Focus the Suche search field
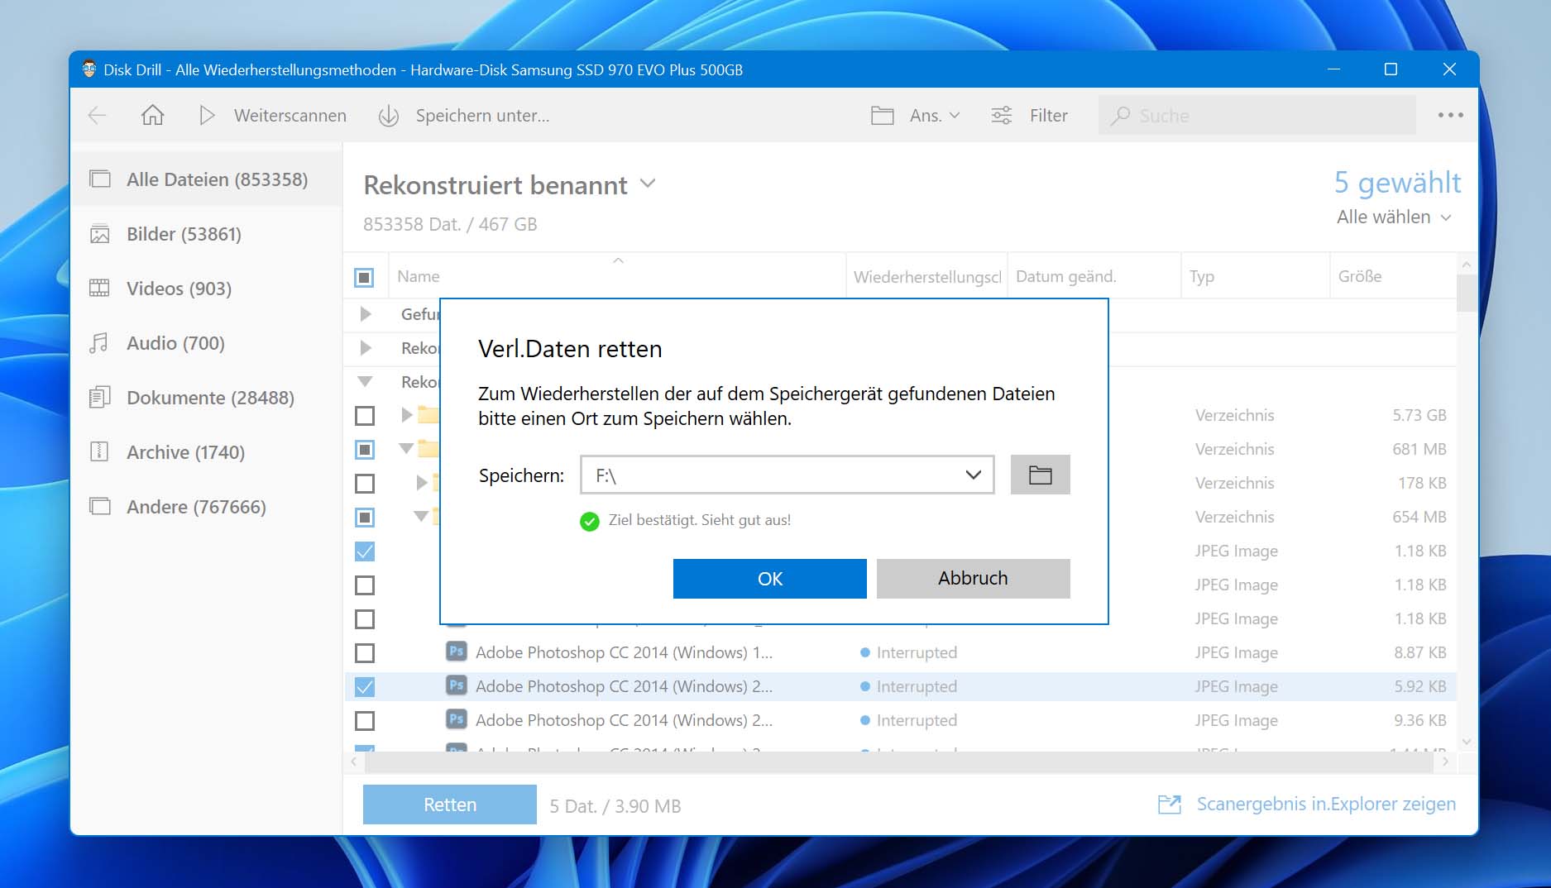This screenshot has width=1551, height=888. [x=1257, y=116]
